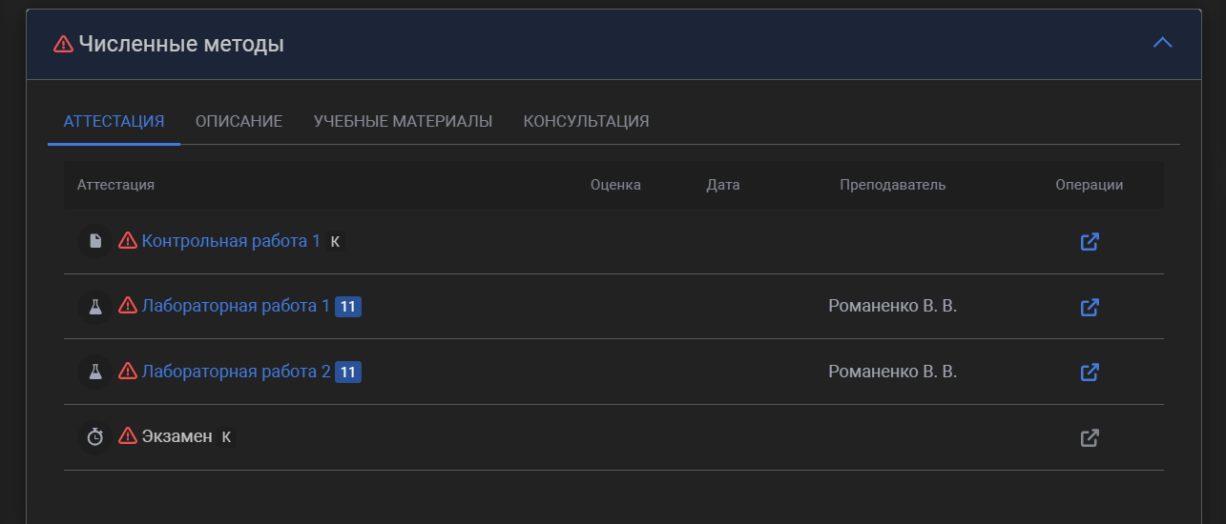The width and height of the screenshot is (1226, 524).
Task: Select the Консультация tab
Action: (x=586, y=121)
